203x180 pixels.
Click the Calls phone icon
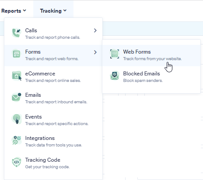(x=17, y=33)
